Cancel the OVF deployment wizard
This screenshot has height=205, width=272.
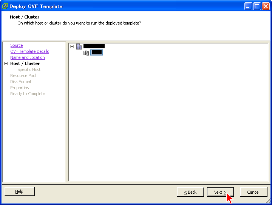coord(253,192)
